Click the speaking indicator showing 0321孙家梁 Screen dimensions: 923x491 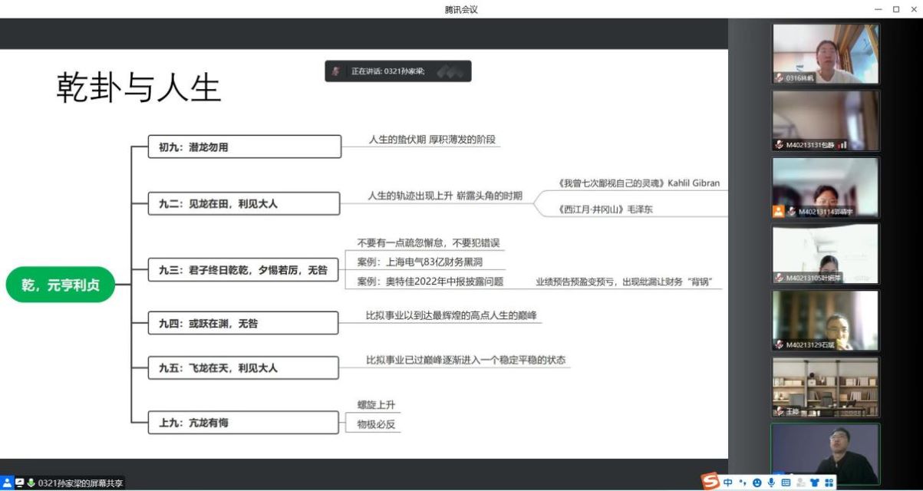coord(397,71)
